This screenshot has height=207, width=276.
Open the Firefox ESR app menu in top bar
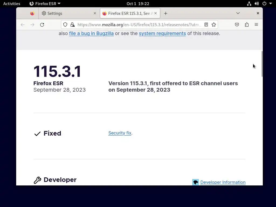(x=45, y=4)
